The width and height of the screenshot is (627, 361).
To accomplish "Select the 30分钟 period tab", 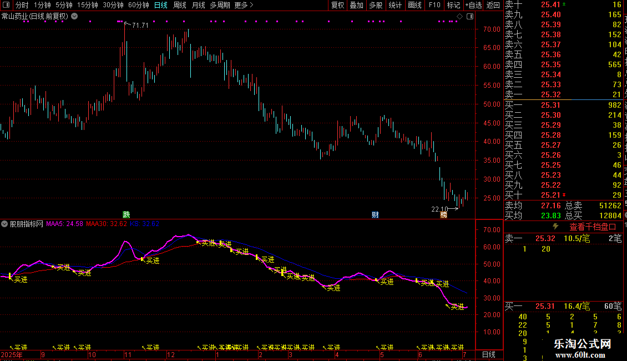I will (x=113, y=5).
